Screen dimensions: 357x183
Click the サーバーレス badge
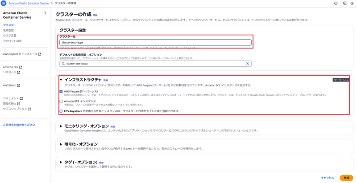(x=341, y=80)
